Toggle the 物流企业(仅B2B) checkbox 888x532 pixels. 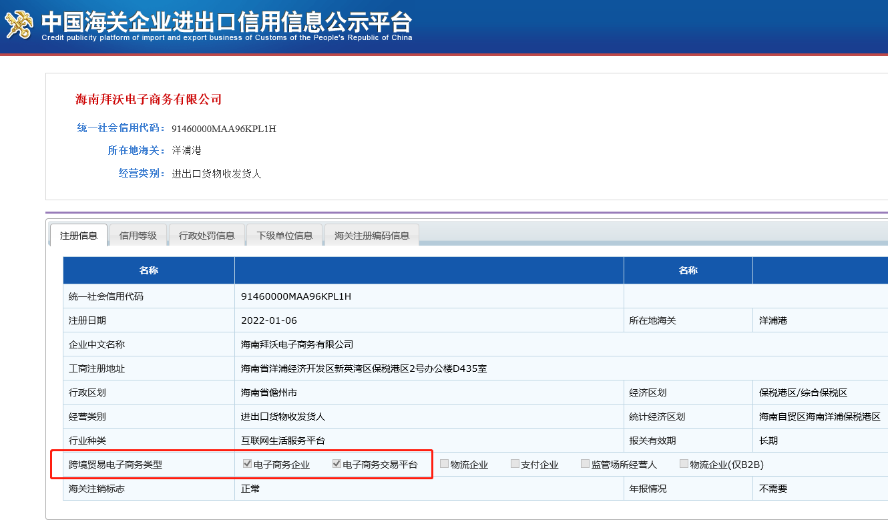point(684,464)
